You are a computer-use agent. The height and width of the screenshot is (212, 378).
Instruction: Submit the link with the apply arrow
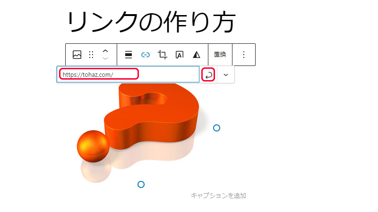point(208,75)
